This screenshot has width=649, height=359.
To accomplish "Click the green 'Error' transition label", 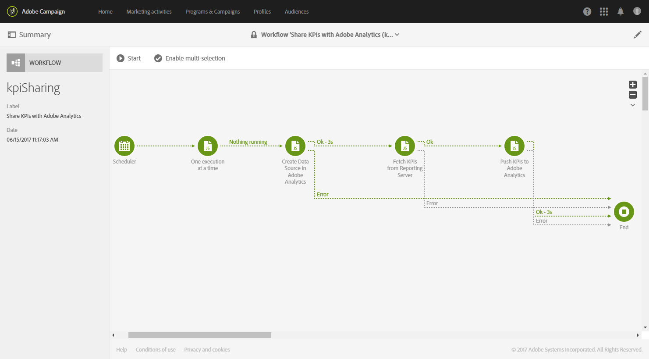I will coord(323,195).
